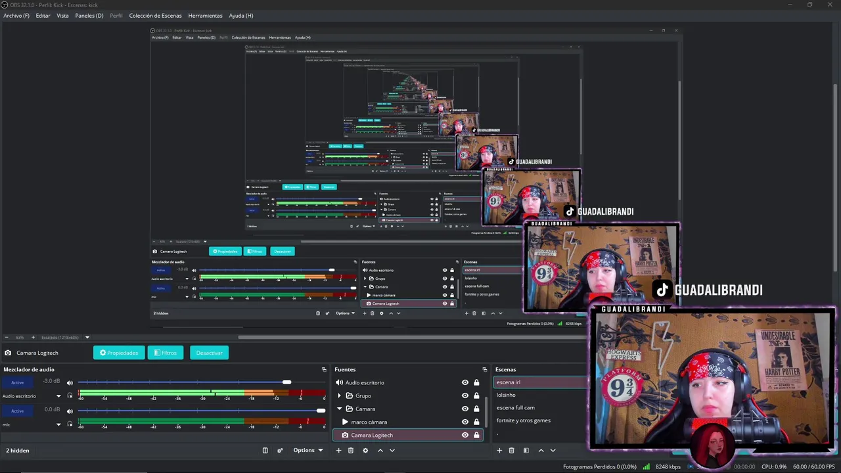Screen dimensions: 841x473
Task: Open source properties gear in Fuentes toolbar
Action: point(365,451)
